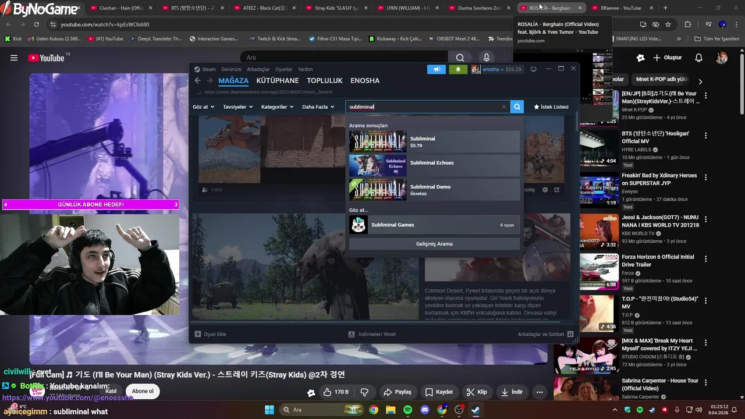Open Chrome extensions puzzle icon
Screen dimensions: 745x419
pos(687,24)
